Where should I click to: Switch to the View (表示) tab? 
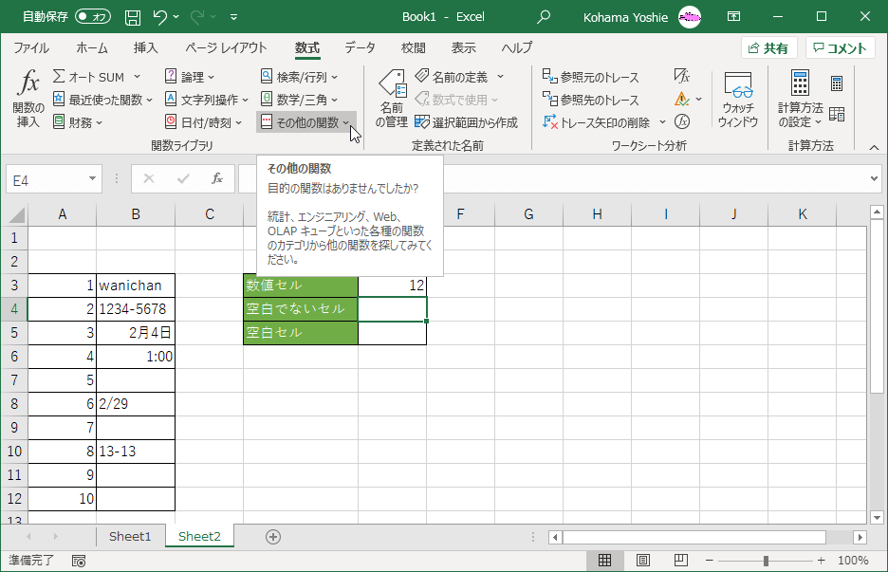tap(463, 48)
